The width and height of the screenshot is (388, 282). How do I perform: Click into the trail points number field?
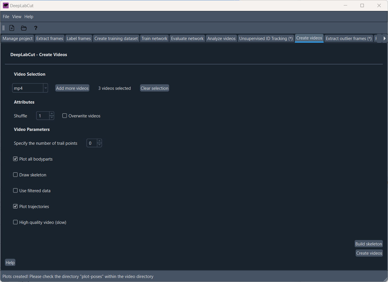(92, 143)
